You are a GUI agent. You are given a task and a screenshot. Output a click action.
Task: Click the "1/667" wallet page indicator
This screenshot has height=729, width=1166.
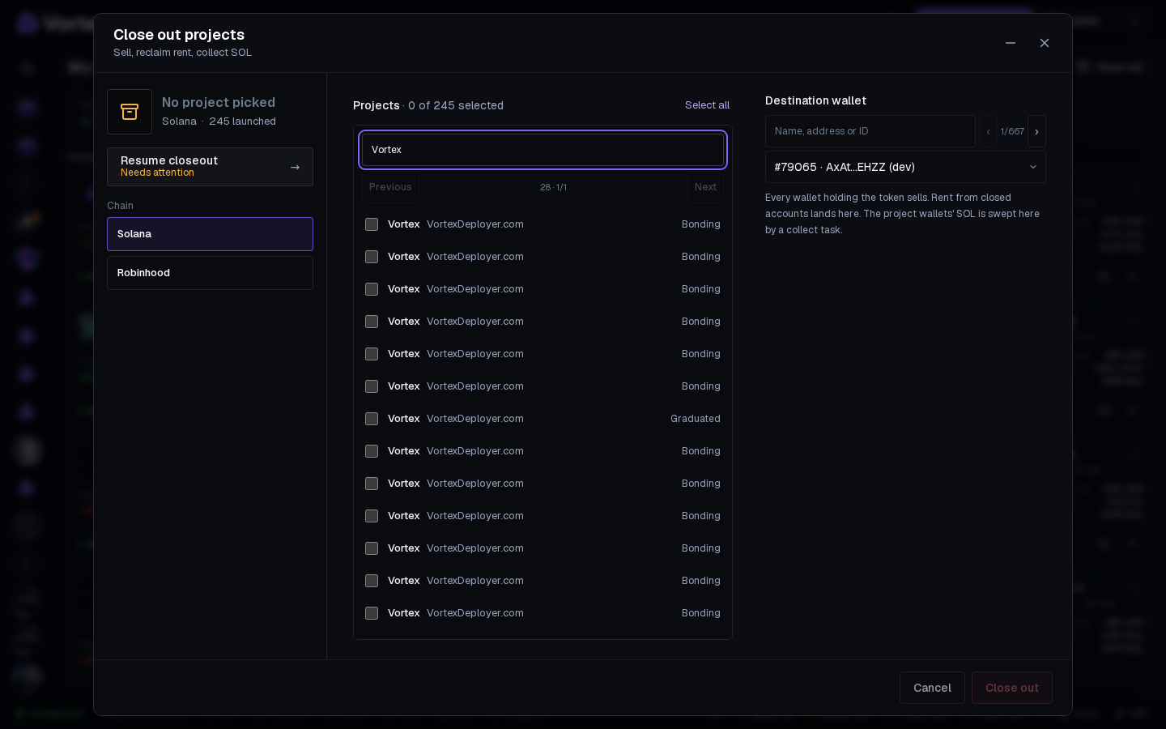(x=1012, y=131)
